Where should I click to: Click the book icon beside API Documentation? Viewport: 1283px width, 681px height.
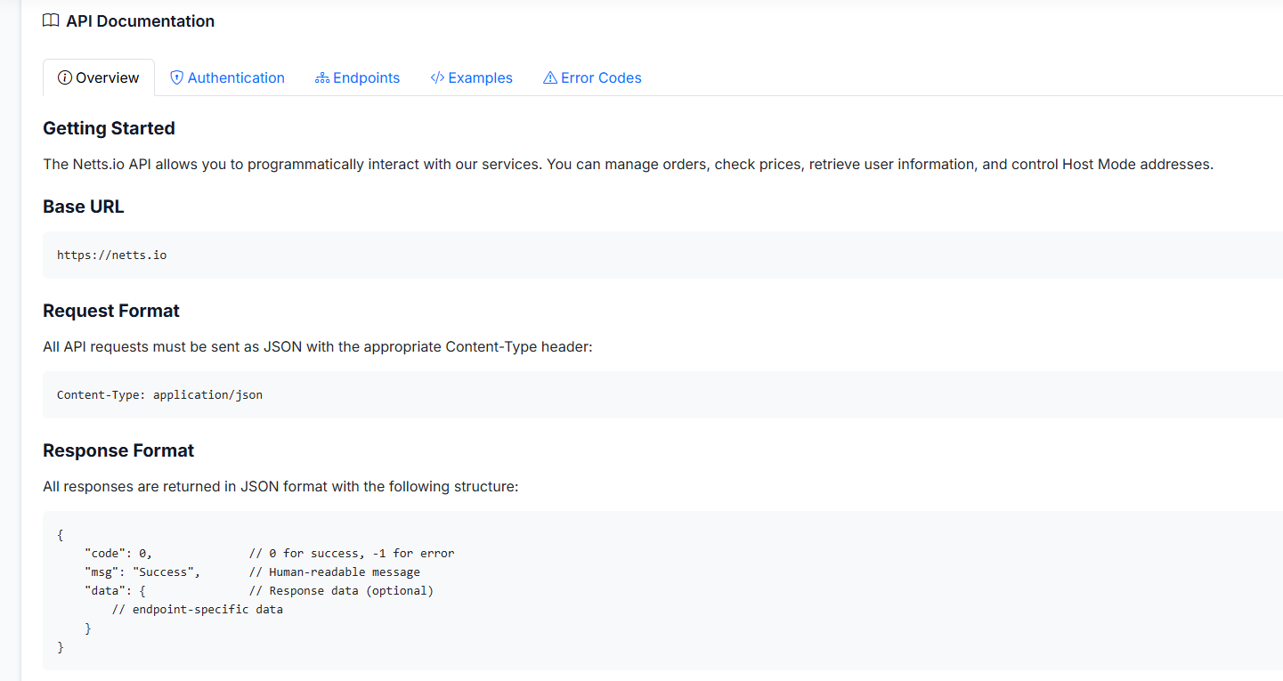tap(51, 20)
